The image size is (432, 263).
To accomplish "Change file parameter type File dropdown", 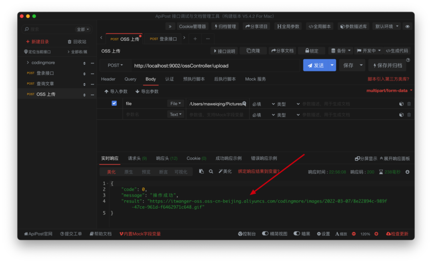I will (175, 104).
